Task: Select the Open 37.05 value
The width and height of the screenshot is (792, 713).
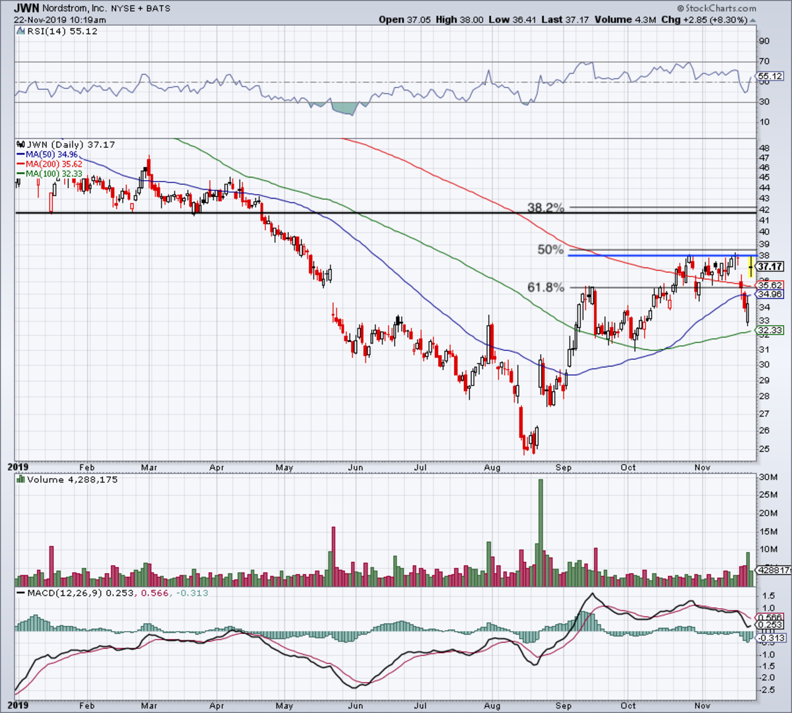Action: coord(404,20)
